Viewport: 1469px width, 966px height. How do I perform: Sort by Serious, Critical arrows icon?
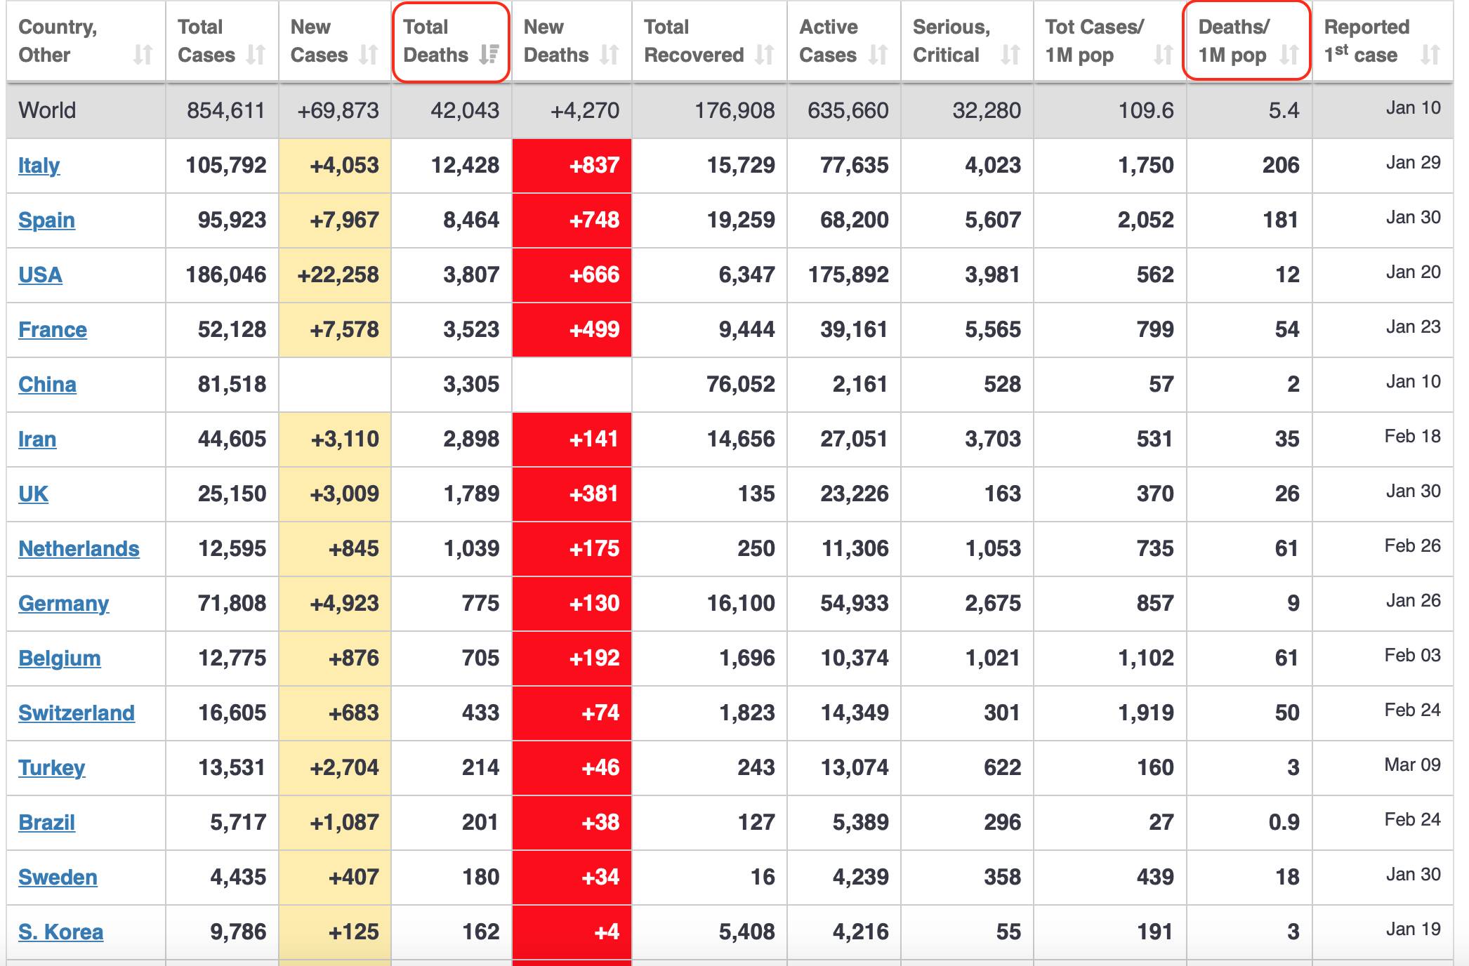(x=1010, y=55)
